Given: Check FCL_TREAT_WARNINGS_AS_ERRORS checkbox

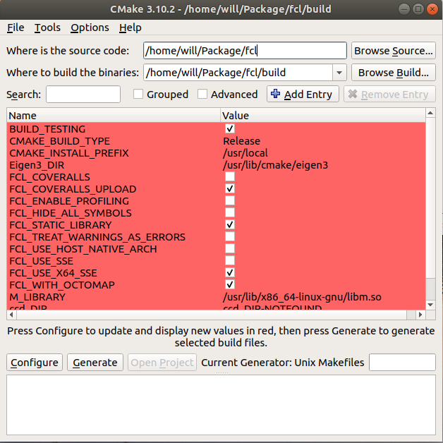Looking at the screenshot, I should (x=230, y=236).
